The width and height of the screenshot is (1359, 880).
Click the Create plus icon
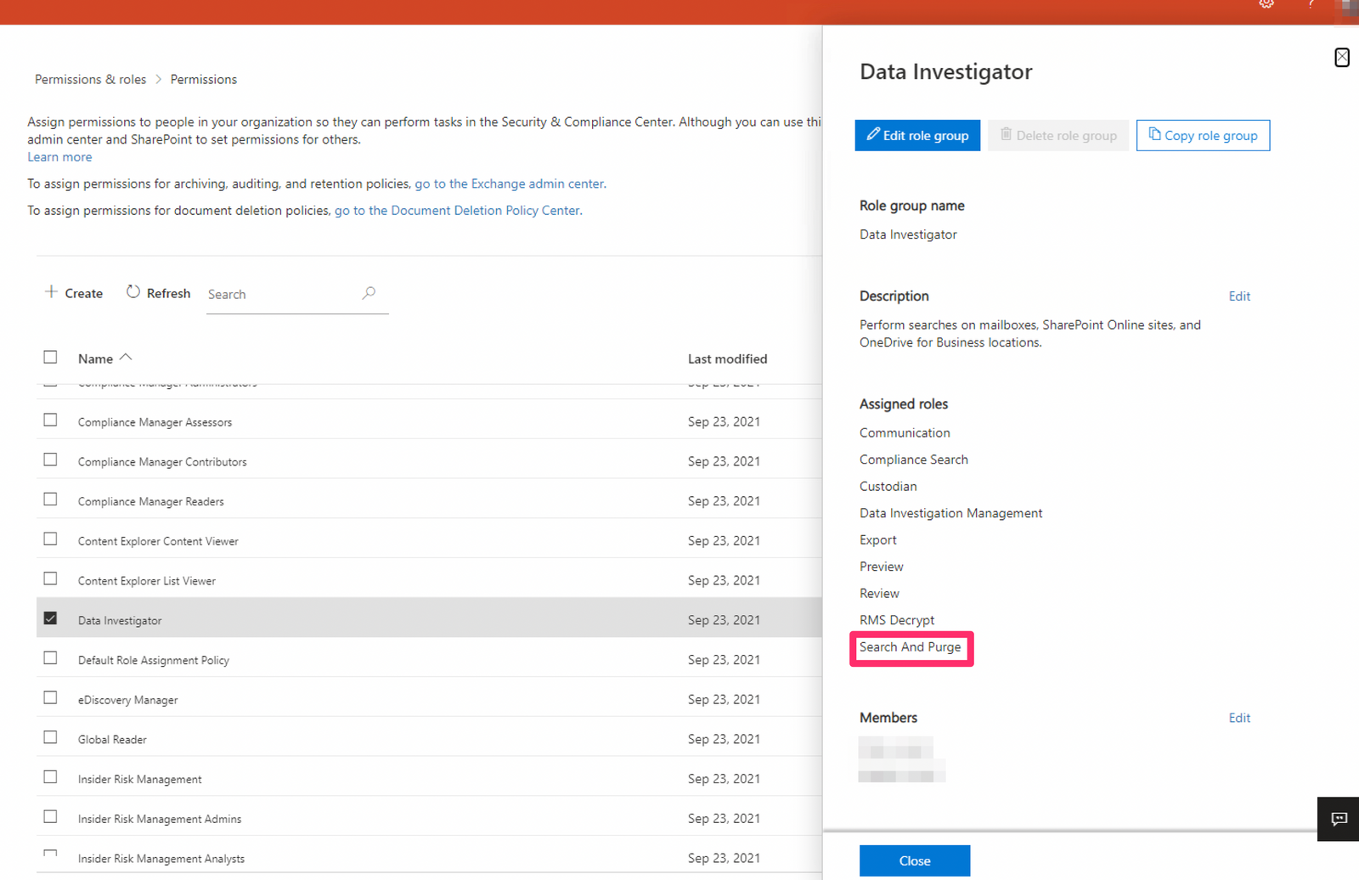[50, 292]
